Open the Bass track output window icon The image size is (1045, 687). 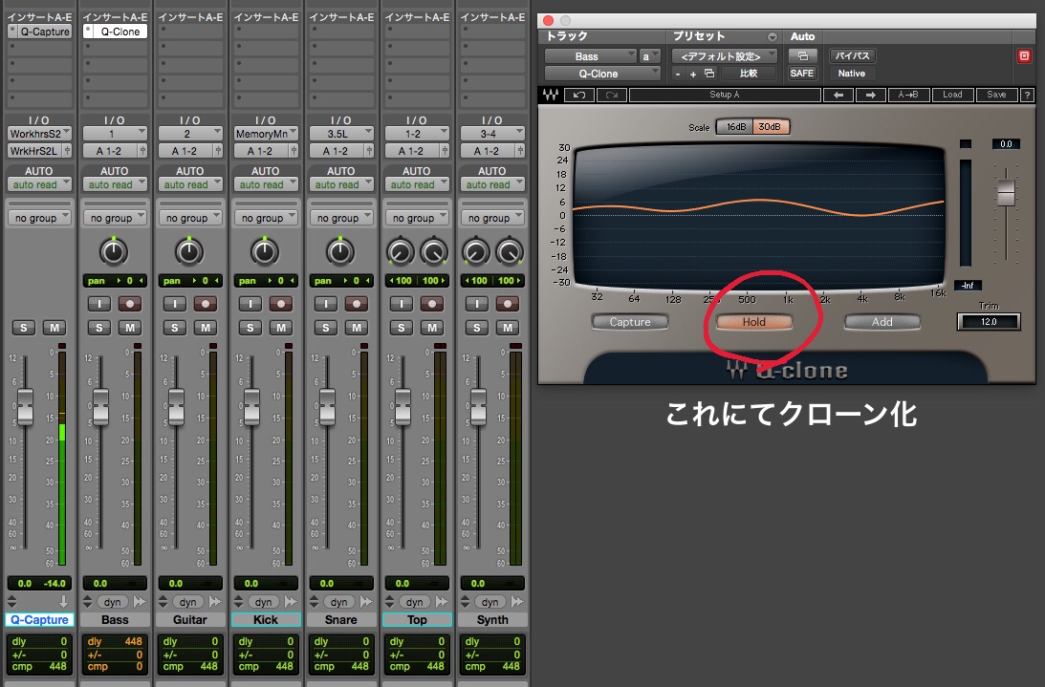(x=142, y=151)
